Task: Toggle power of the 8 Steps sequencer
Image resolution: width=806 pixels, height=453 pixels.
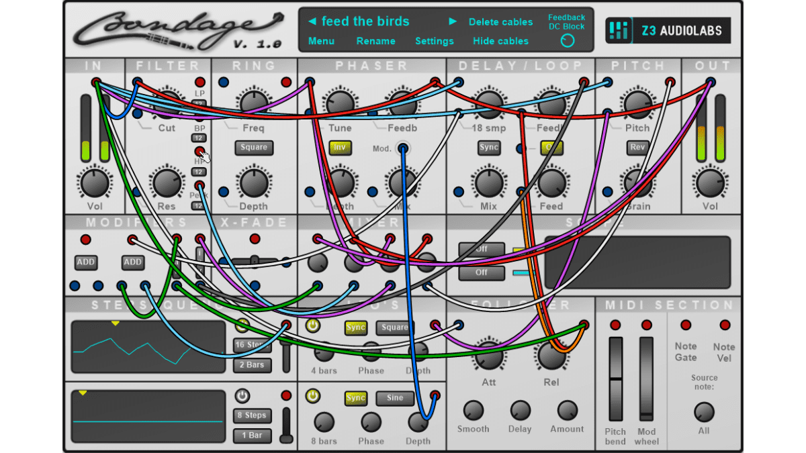Action: pos(242,396)
